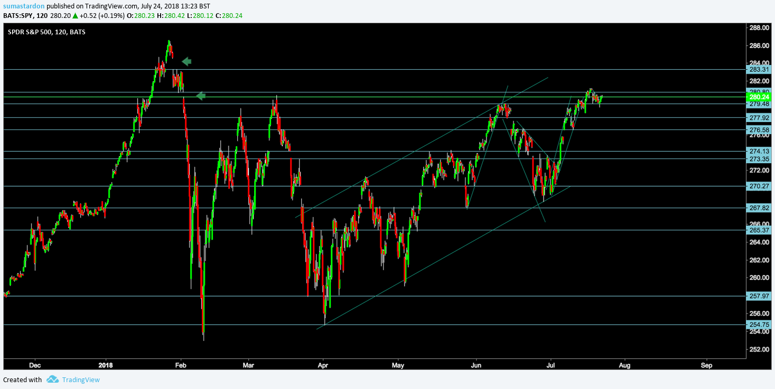Click the Aug label on the time axis
The width and height of the screenshot is (775, 389).
tap(625, 365)
